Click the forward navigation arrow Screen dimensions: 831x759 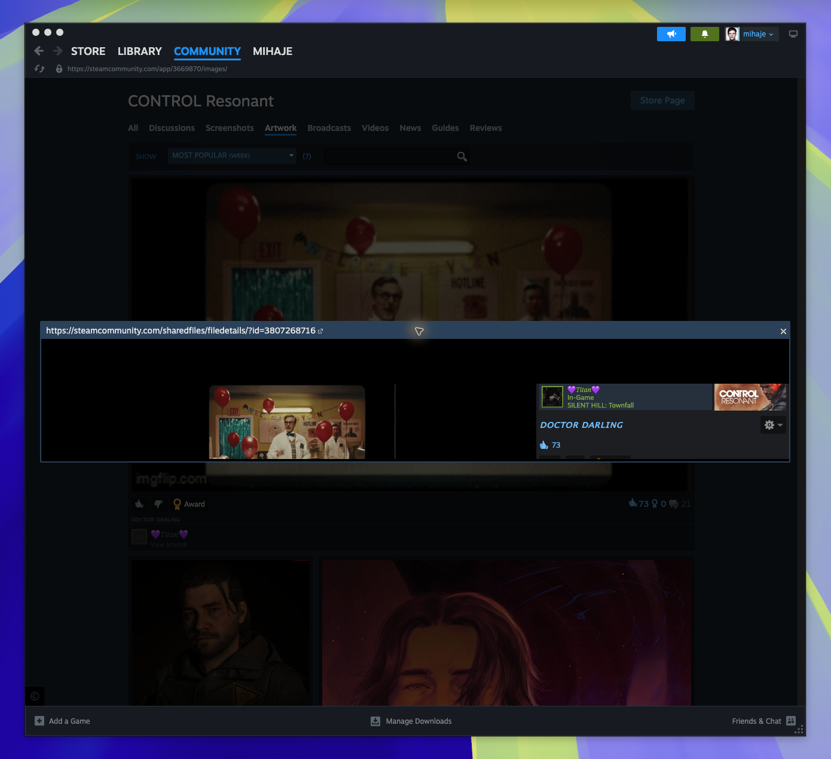coord(58,51)
